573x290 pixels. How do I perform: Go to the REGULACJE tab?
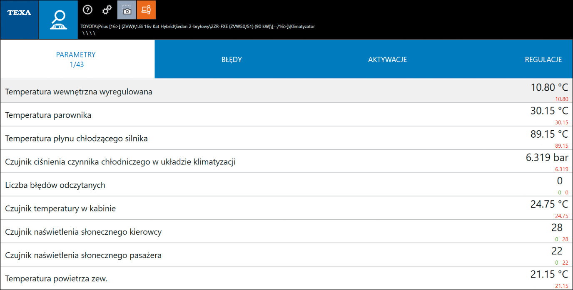(x=543, y=59)
